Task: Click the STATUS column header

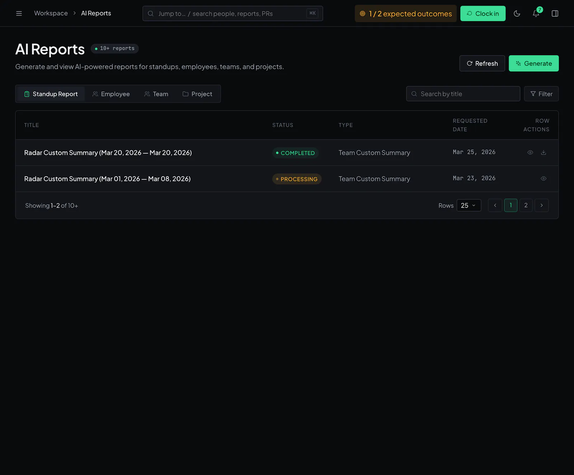Action: [x=283, y=125]
